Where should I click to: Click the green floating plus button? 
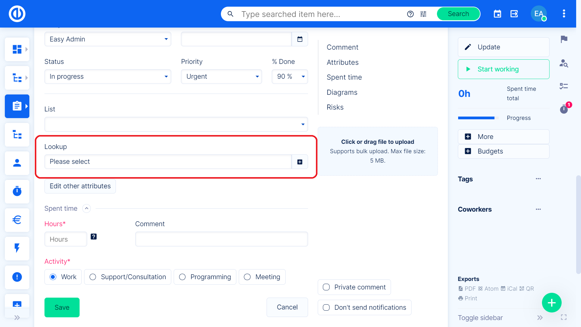coord(552,302)
